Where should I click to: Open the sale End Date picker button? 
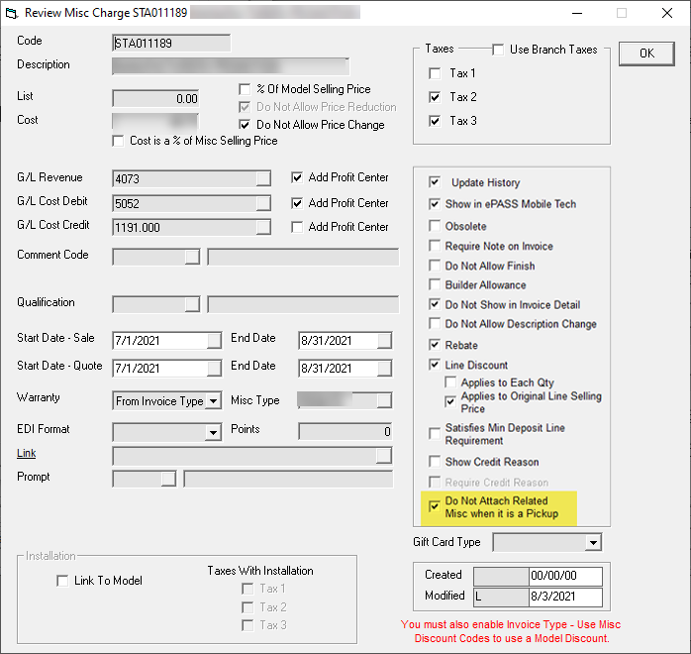coord(384,341)
